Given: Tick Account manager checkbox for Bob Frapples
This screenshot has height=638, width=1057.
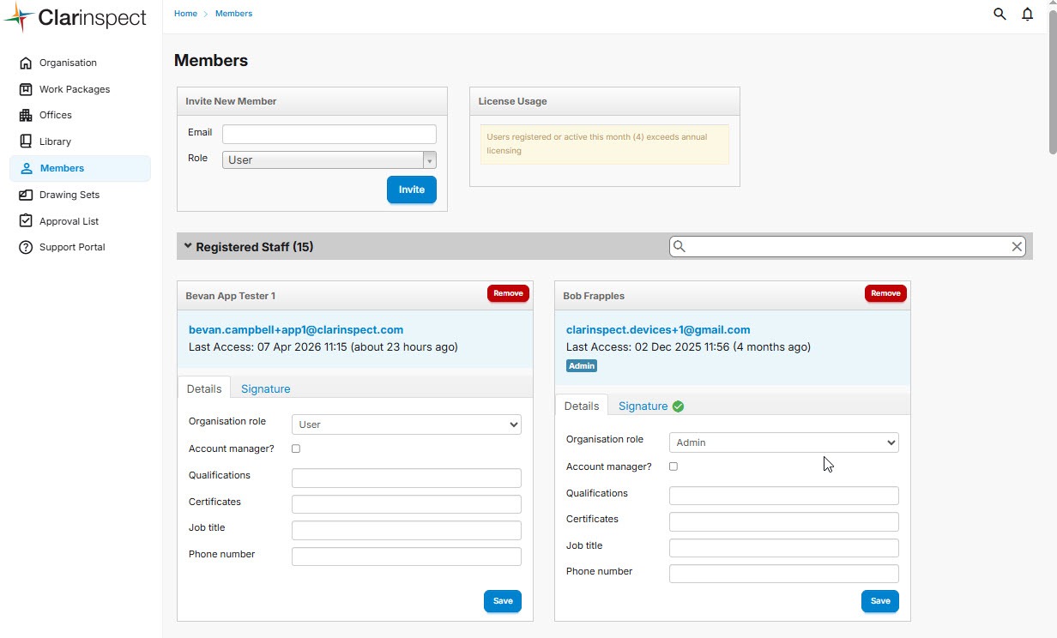Looking at the screenshot, I should tap(673, 466).
